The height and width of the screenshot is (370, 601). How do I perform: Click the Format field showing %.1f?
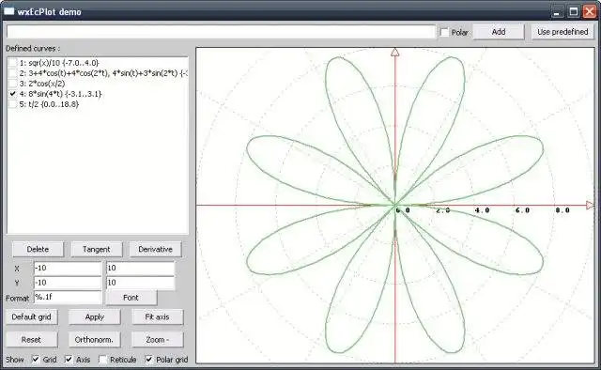tap(68, 297)
